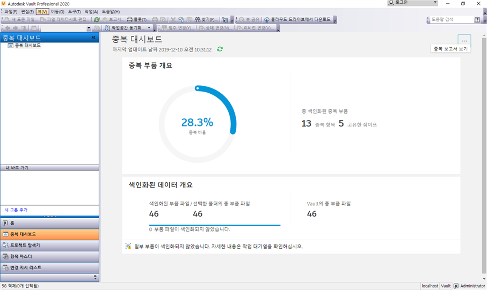Image resolution: width=487 pixels, height=290 pixels.
Task: Click the Vault status bar entry
Action: click(446, 286)
